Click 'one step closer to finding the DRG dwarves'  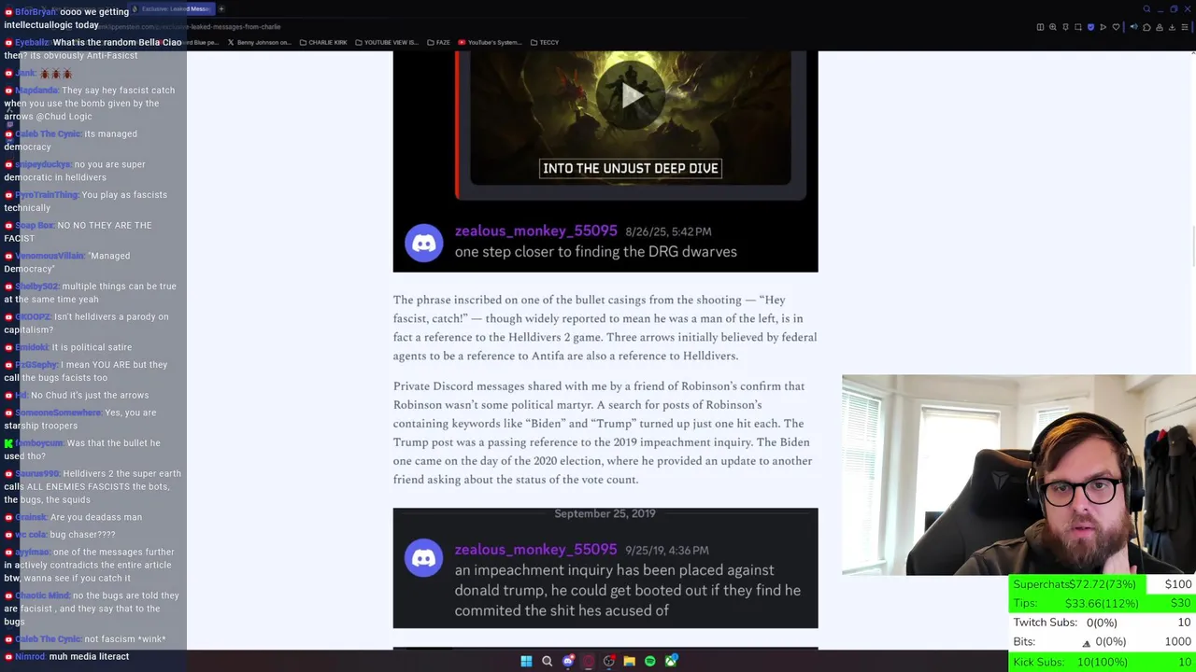[595, 251]
